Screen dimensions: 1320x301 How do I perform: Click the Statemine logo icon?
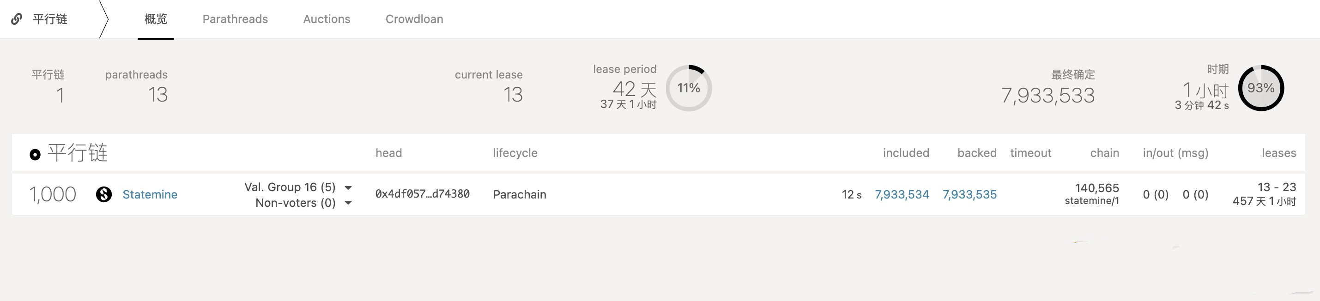click(x=104, y=194)
